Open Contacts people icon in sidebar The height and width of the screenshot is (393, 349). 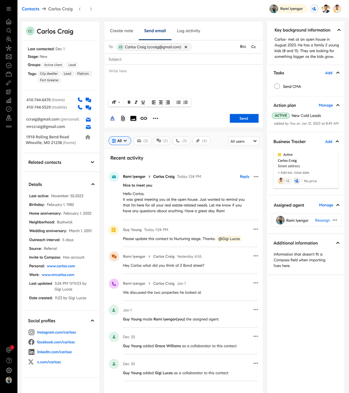click(x=9, y=39)
